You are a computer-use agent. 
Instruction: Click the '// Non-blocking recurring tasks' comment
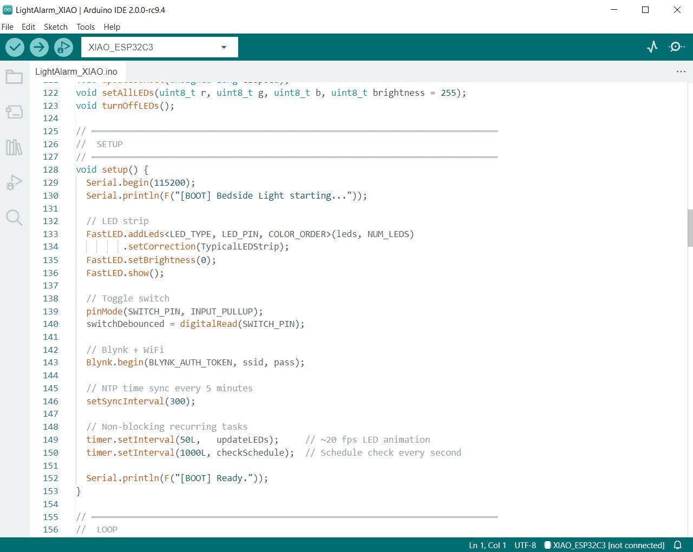[167, 427]
